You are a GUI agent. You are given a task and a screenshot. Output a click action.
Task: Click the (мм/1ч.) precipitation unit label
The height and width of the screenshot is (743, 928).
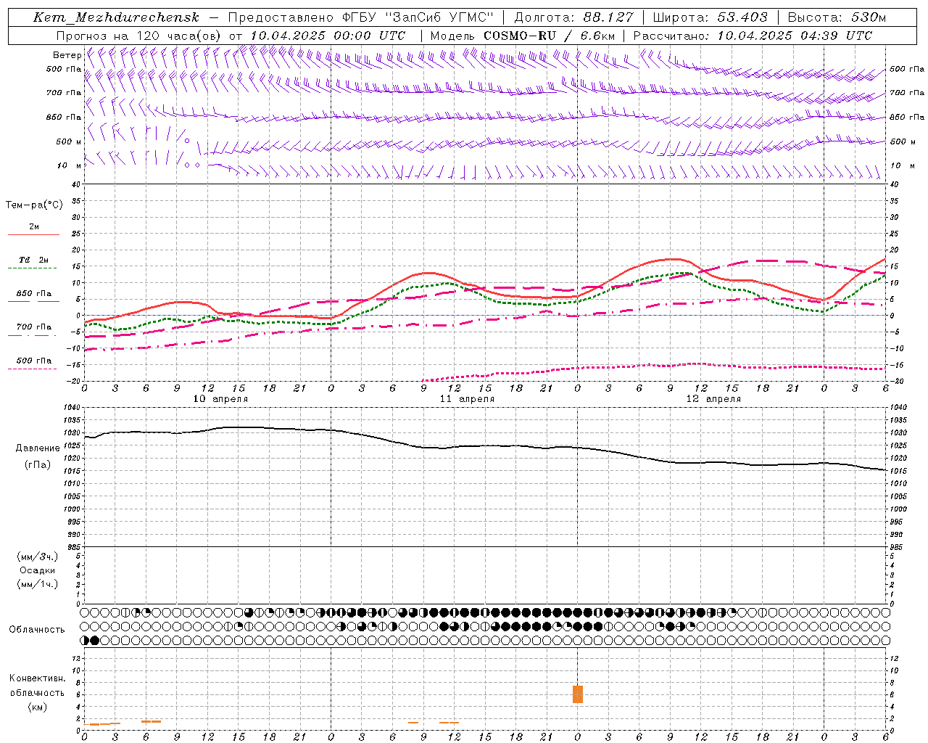[x=38, y=584]
